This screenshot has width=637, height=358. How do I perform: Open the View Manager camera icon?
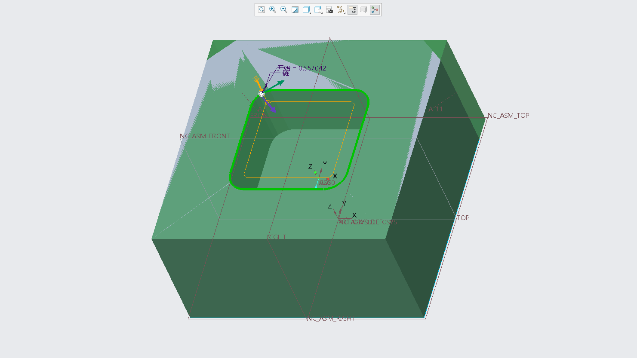[x=329, y=9]
